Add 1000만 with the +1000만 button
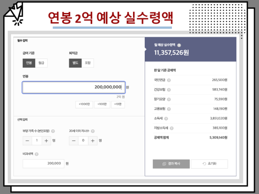Image resolution: width=259 pixels, height=194 pixels. (84, 104)
